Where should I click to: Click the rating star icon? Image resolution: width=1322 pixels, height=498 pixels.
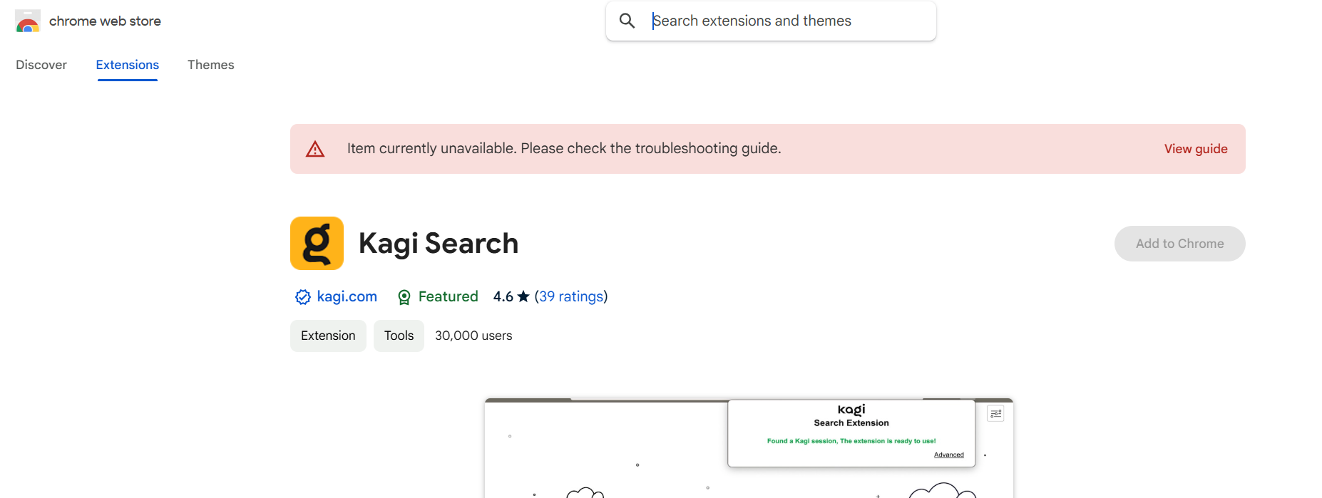pos(523,296)
